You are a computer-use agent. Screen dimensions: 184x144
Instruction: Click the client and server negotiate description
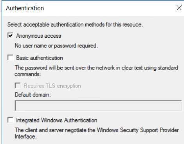97,133
